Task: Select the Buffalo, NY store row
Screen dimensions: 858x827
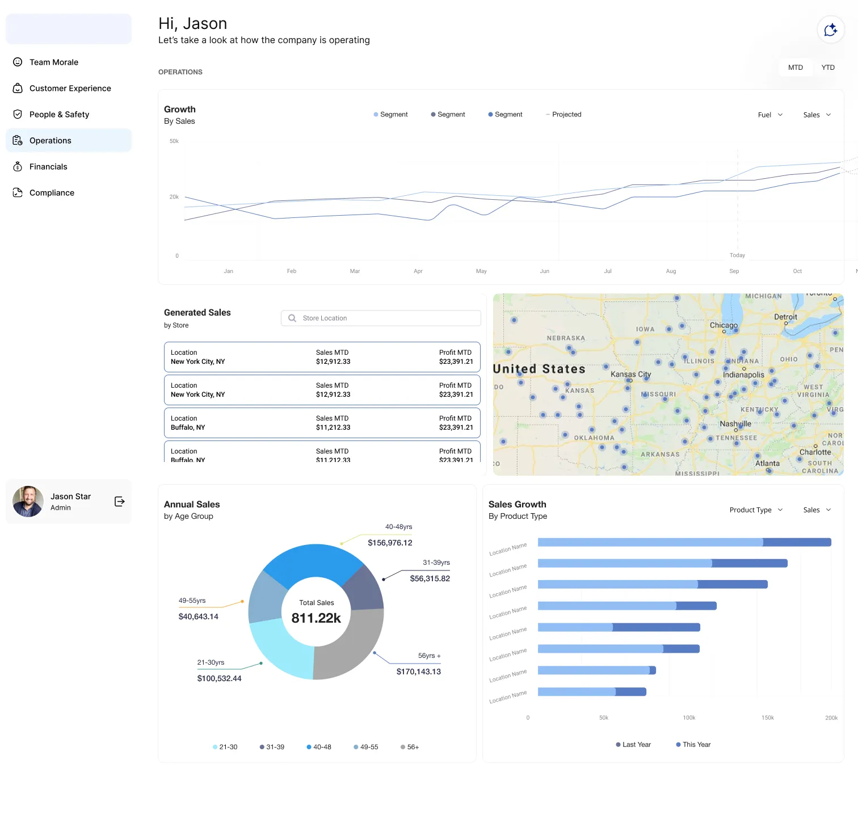Action: (x=322, y=423)
